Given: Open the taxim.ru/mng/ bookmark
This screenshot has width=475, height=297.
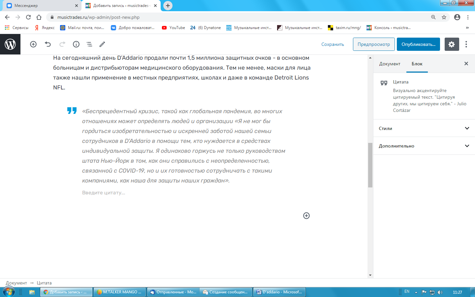Looking at the screenshot, I should (x=344, y=28).
